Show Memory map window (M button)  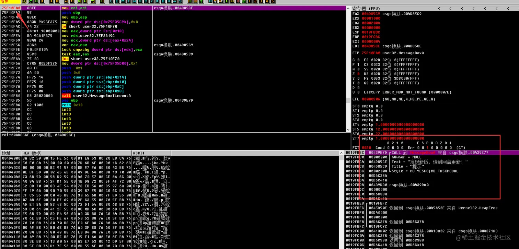tap(123, 2)
